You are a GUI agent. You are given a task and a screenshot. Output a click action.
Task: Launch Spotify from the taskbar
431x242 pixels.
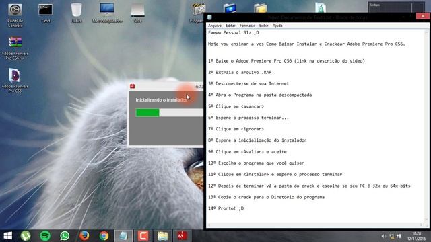pyautogui.click(x=45, y=236)
